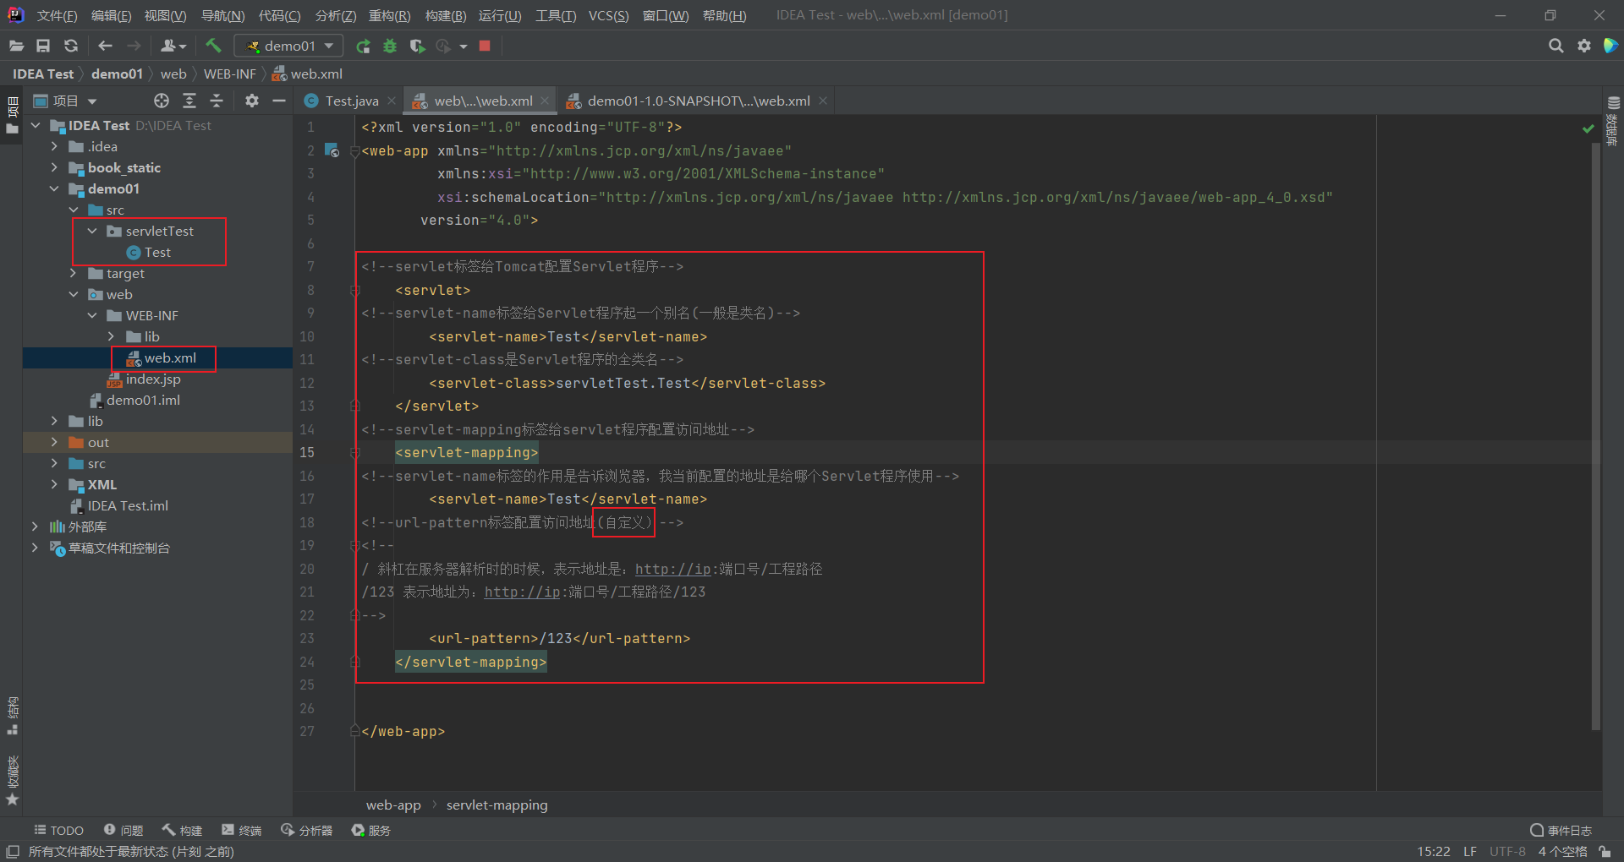Click the servlet-mapping editor breadcrumb
1624x862 pixels.
pyautogui.click(x=497, y=805)
